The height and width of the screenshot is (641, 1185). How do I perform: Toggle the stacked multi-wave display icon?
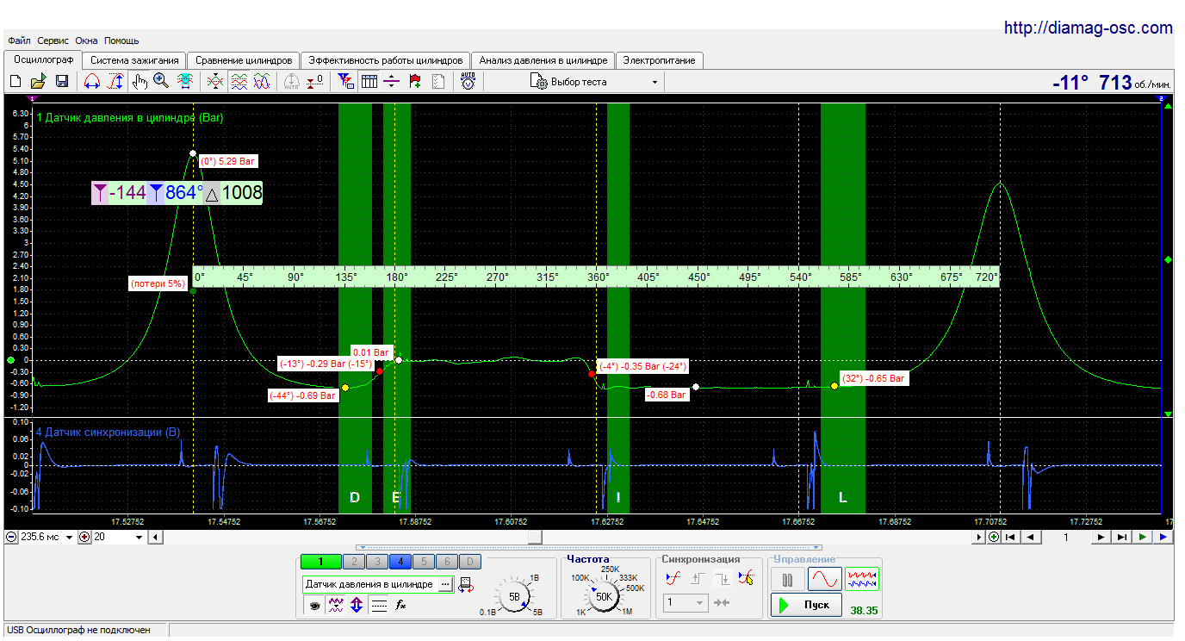point(239,82)
